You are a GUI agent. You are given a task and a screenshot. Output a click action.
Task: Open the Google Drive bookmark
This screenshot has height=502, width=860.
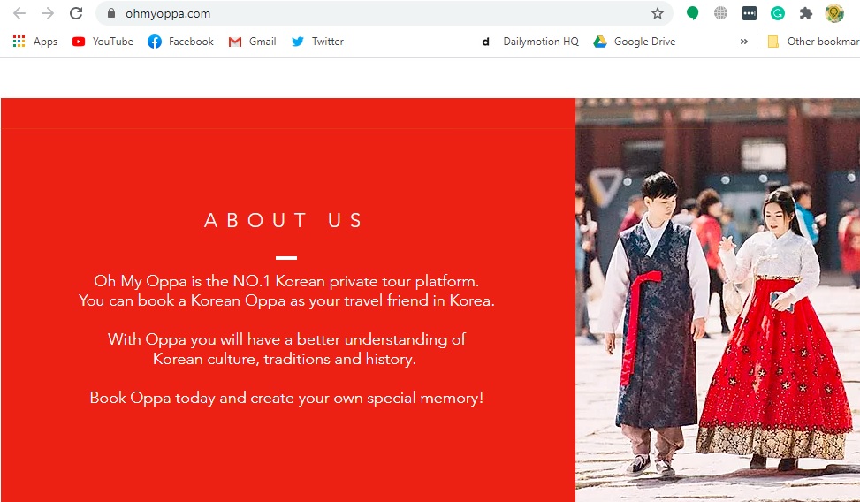pos(635,42)
